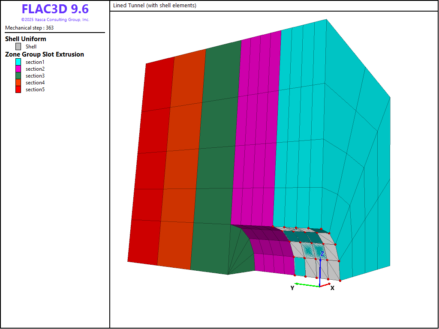Click the Mechanical step 363 readout
The height and width of the screenshot is (329, 439).
coord(29,28)
